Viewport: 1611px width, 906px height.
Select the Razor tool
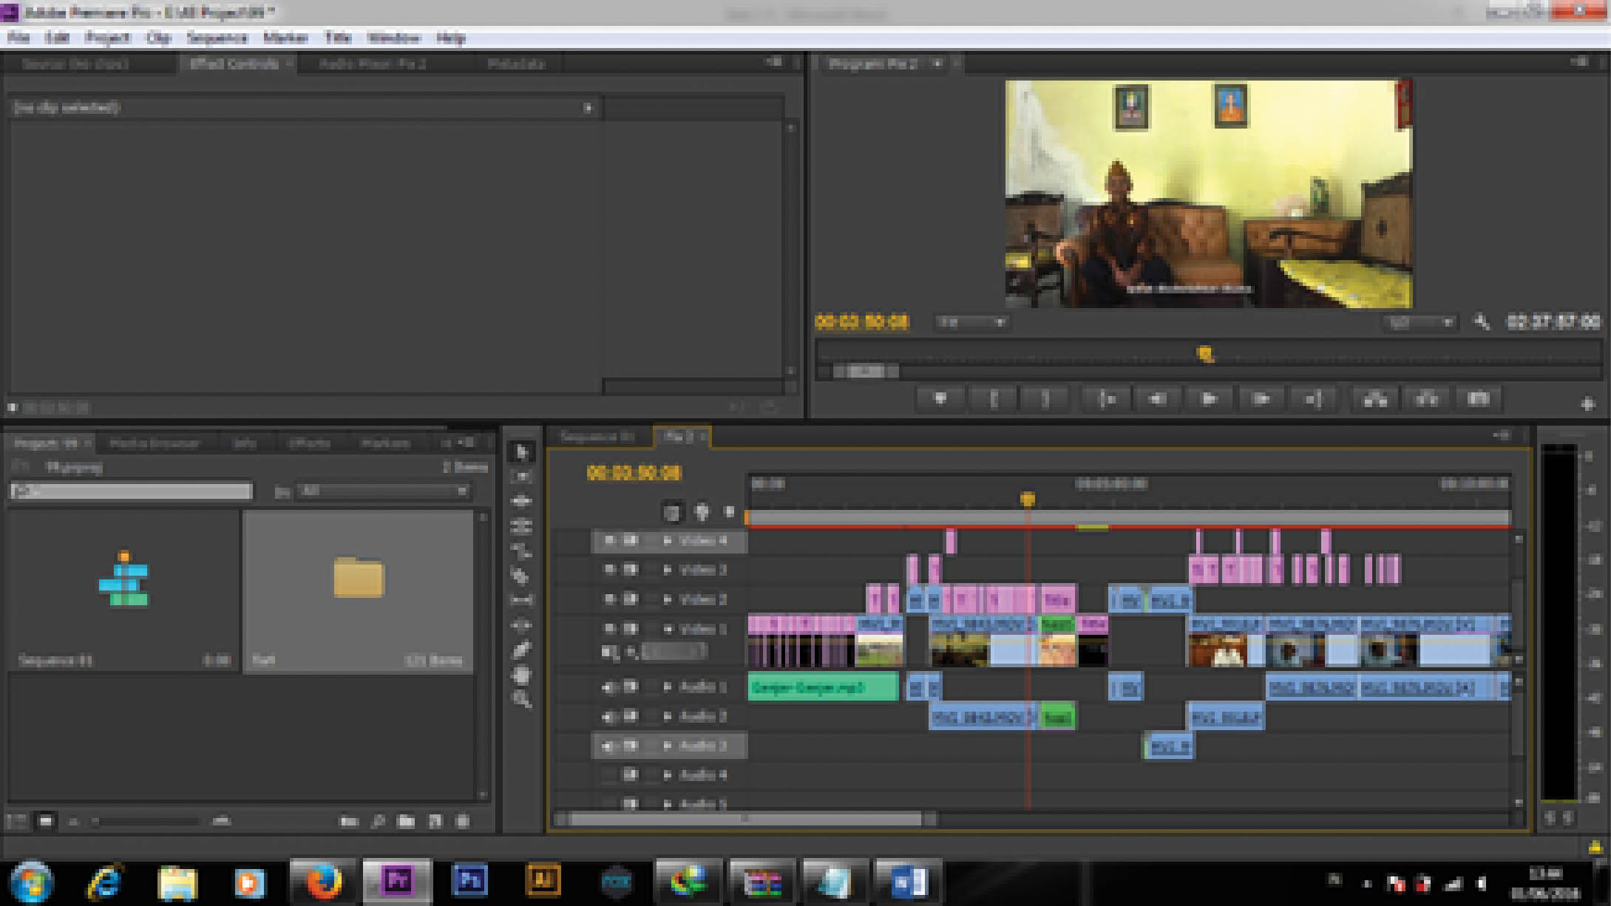click(520, 576)
